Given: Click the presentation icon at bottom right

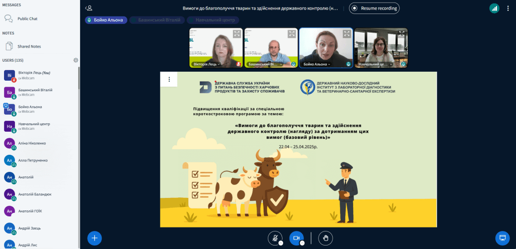Looking at the screenshot, I should (501, 237).
